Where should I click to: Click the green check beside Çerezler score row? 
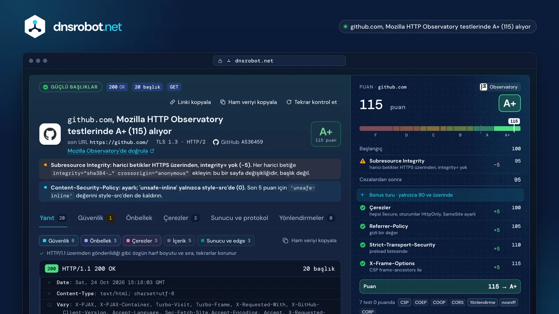(x=363, y=208)
